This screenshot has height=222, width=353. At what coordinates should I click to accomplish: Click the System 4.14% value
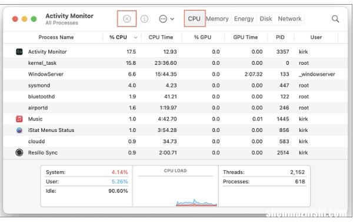tap(120, 172)
